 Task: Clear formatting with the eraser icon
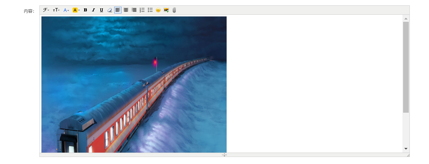click(x=109, y=10)
